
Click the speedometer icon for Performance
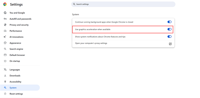(5, 31)
